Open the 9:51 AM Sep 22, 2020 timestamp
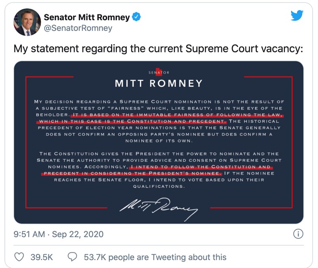The width and height of the screenshot is (318, 268). pos(58,234)
